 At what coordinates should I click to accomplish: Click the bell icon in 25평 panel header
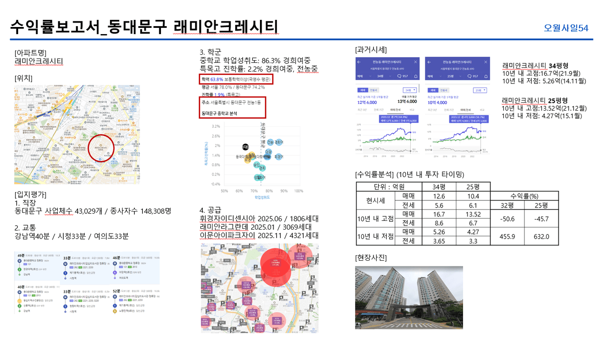[486, 76]
